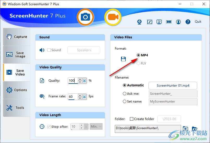The image size is (210, 143).
Task: Decrease Quality with the down spinner
Action: point(80,82)
